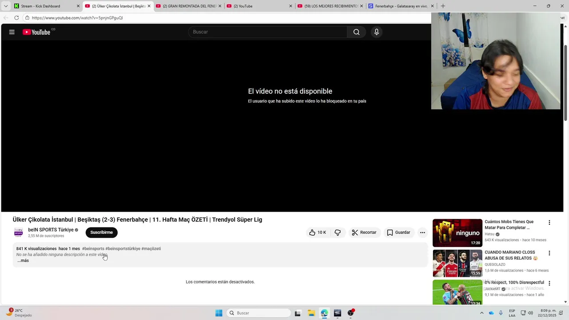Image resolution: width=569 pixels, height=320 pixels.
Task: Open options for CUANDO MARIANO CLOSS video
Action: [549, 253]
